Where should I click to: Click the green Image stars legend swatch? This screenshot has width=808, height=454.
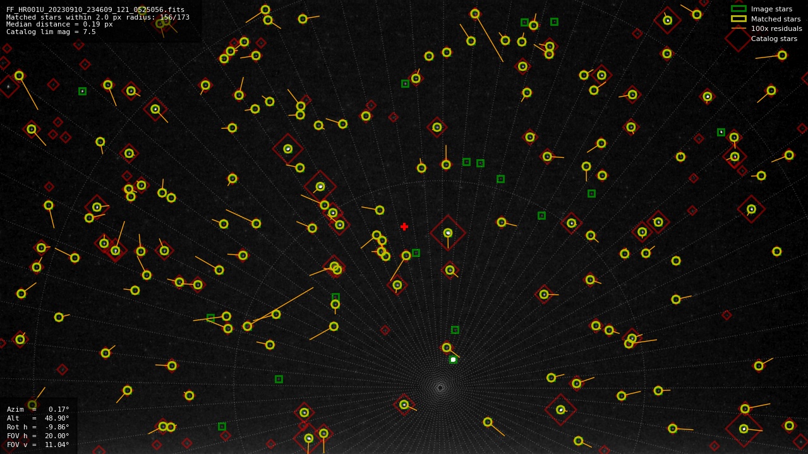[739, 9]
